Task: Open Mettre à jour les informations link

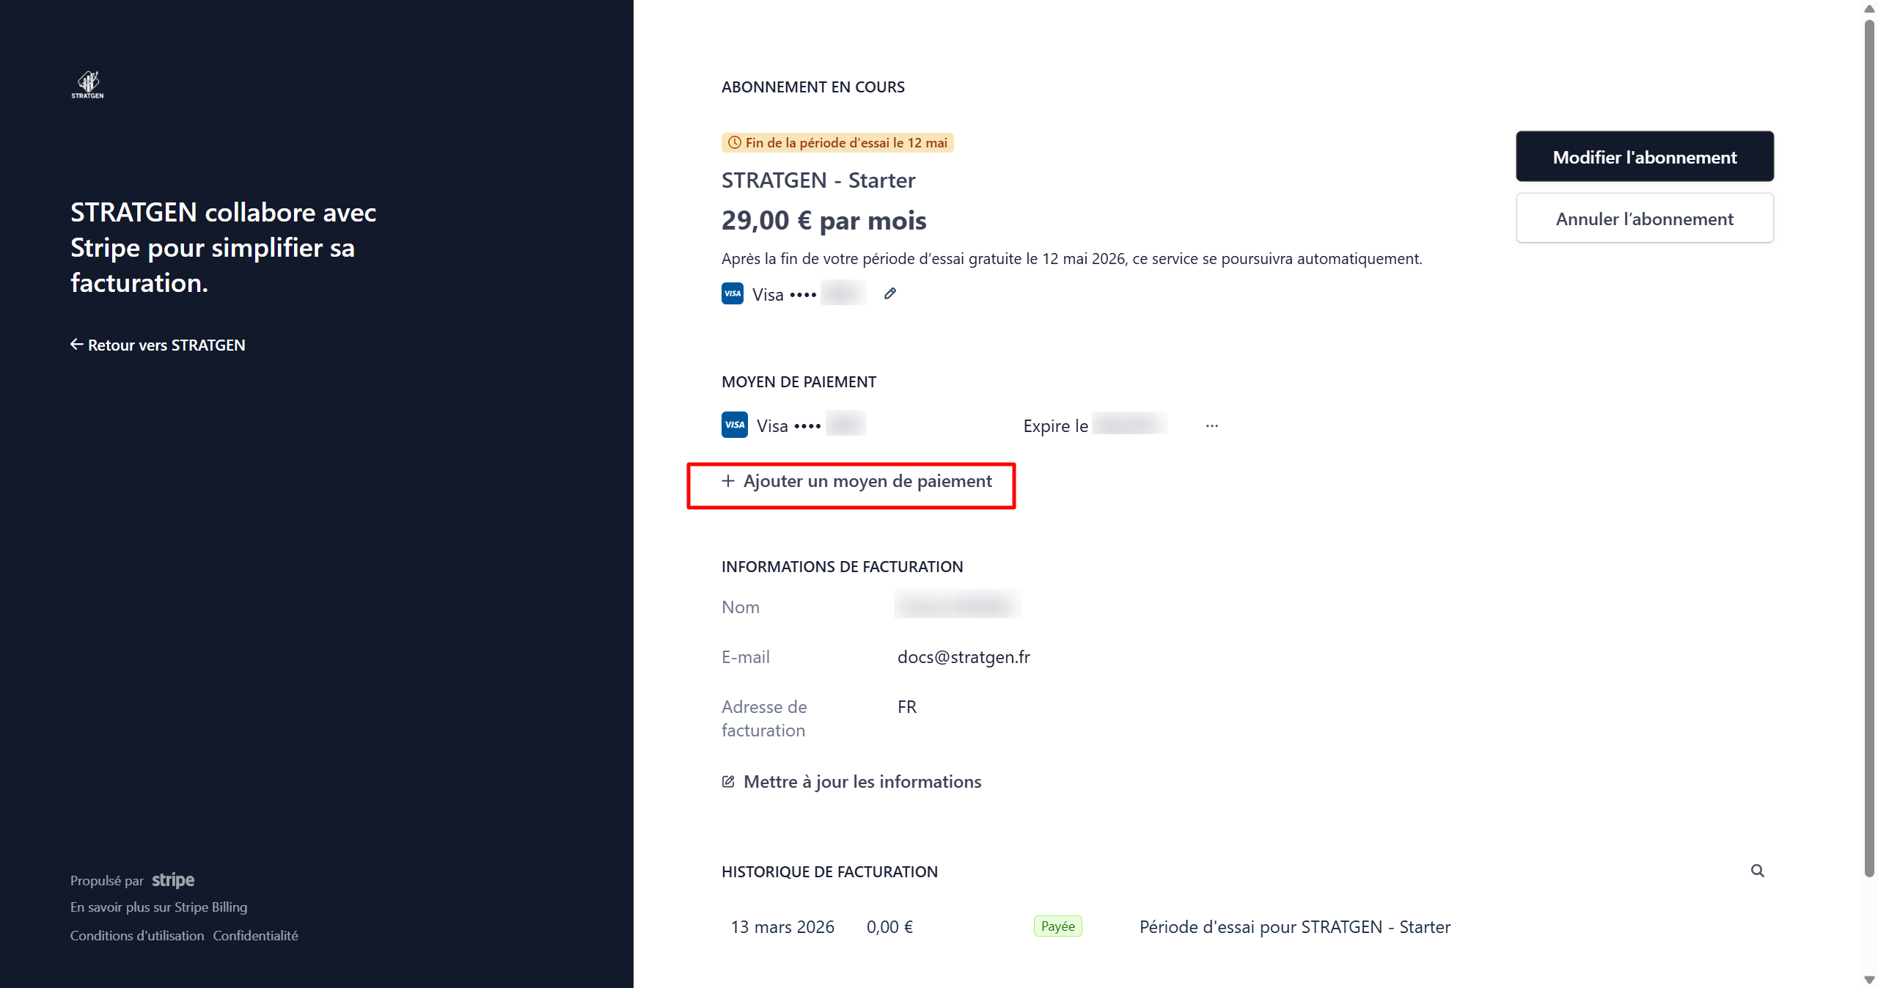Action: pos(862,781)
